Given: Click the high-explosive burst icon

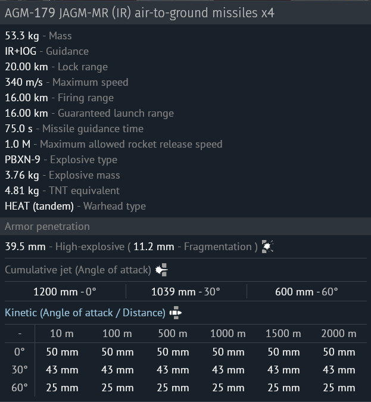Looking at the screenshot, I should [267, 247].
